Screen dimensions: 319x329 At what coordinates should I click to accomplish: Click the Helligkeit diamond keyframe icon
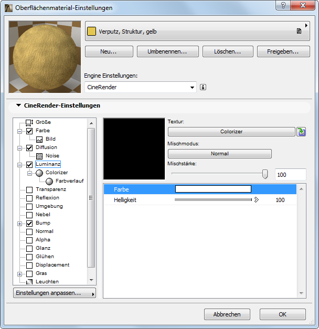[256, 200]
